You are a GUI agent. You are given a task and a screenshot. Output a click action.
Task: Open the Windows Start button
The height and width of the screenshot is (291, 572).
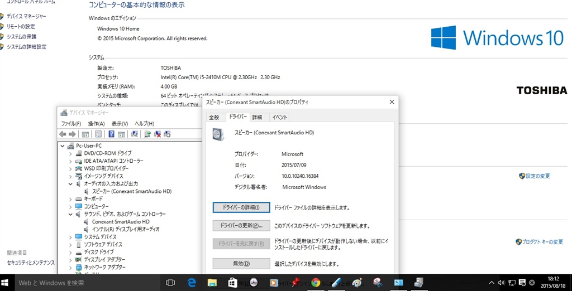click(x=5, y=283)
